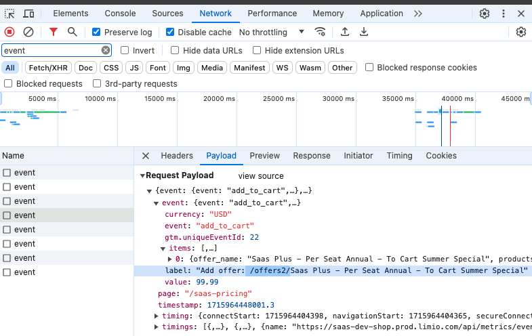This screenshot has height=336, width=532.
Task: Open the Memory tab
Action: tap(328, 14)
